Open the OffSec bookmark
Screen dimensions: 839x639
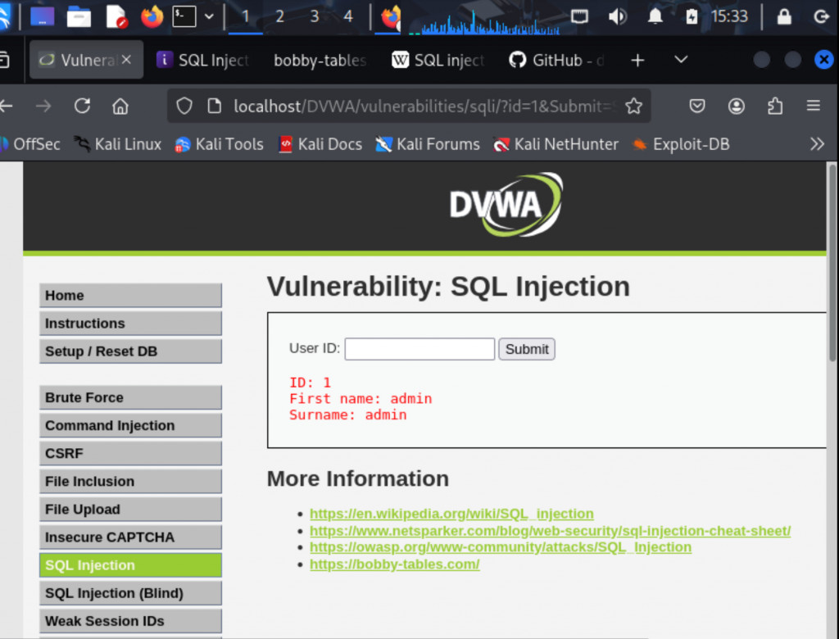(30, 144)
